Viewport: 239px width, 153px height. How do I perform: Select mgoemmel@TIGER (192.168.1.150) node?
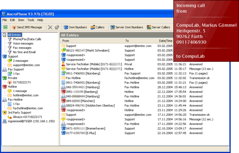click(x=31, y=121)
